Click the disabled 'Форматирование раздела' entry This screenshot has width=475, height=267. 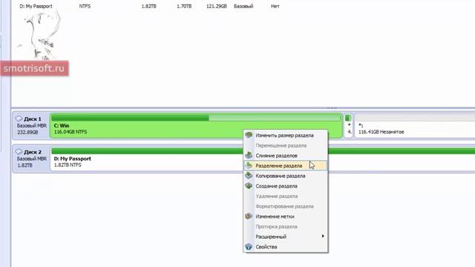coord(285,206)
